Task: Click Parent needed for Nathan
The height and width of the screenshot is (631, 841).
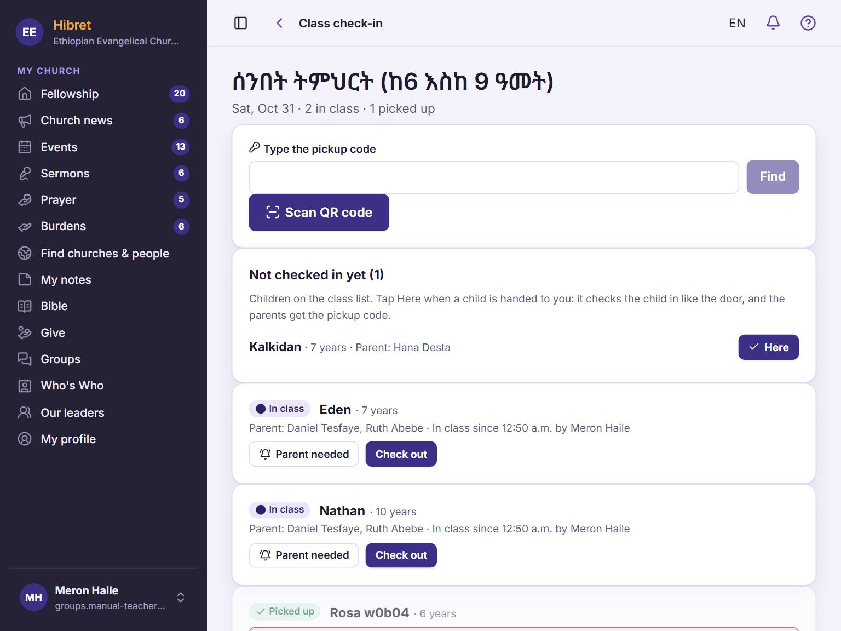Action: coord(304,555)
